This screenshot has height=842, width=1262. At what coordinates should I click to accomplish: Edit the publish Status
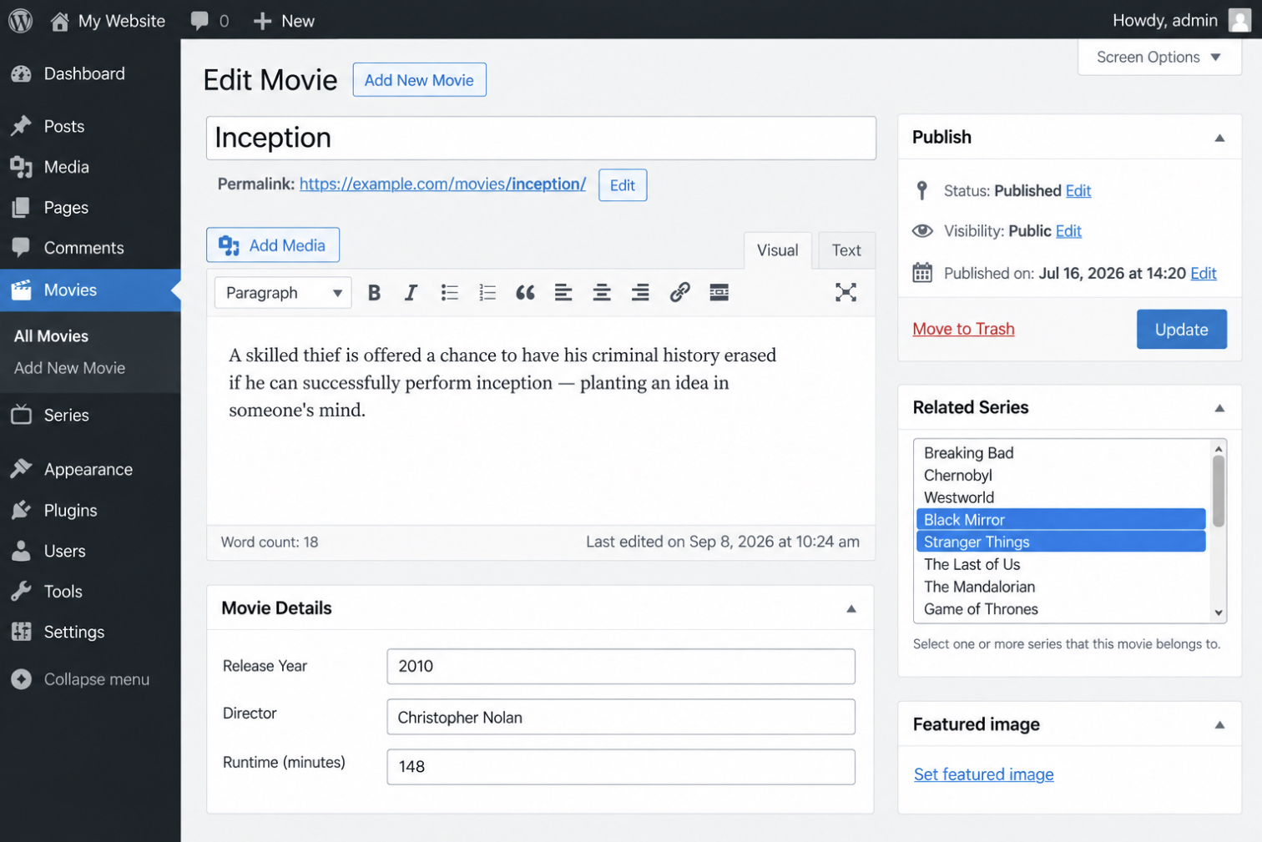point(1078,191)
